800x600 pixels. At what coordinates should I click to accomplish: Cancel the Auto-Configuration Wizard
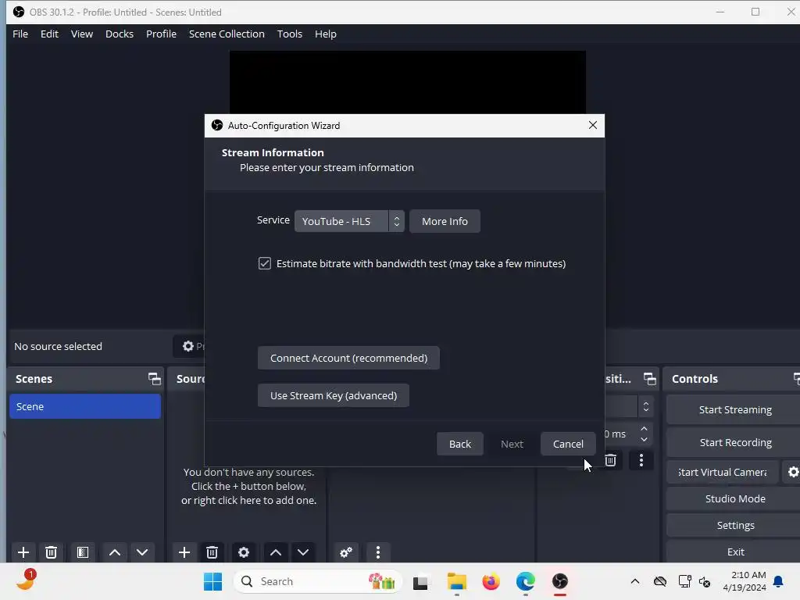coord(568,444)
